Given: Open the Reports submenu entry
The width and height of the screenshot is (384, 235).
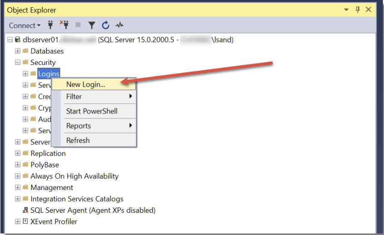Looking at the screenshot, I should click(x=94, y=126).
